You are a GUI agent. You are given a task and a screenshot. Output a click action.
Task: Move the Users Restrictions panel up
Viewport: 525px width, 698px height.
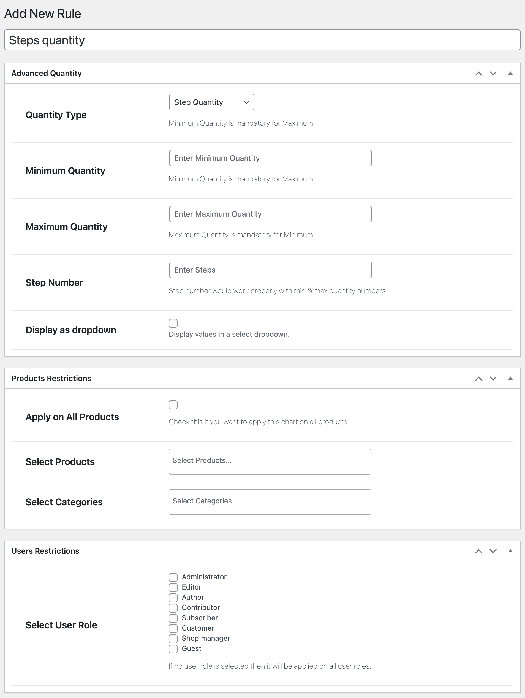(x=479, y=551)
